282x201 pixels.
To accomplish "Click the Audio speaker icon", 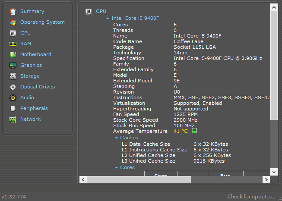I will (13, 98).
